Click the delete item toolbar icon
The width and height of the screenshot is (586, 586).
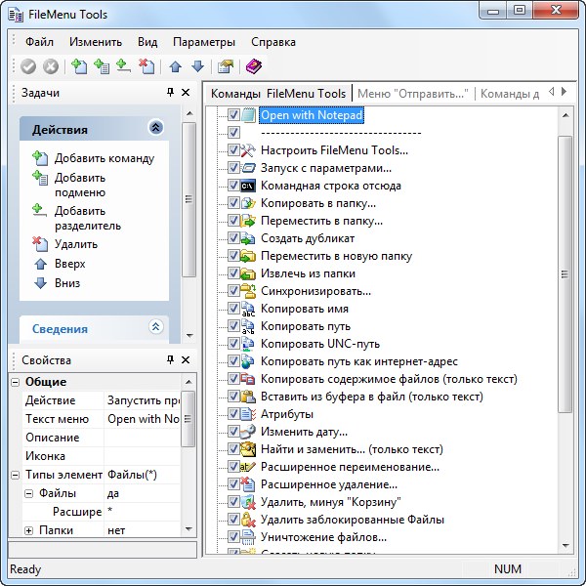pyautogui.click(x=146, y=66)
